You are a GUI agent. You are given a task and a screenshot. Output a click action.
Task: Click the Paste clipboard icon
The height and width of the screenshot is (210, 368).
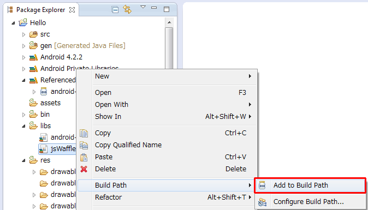coord(84,157)
